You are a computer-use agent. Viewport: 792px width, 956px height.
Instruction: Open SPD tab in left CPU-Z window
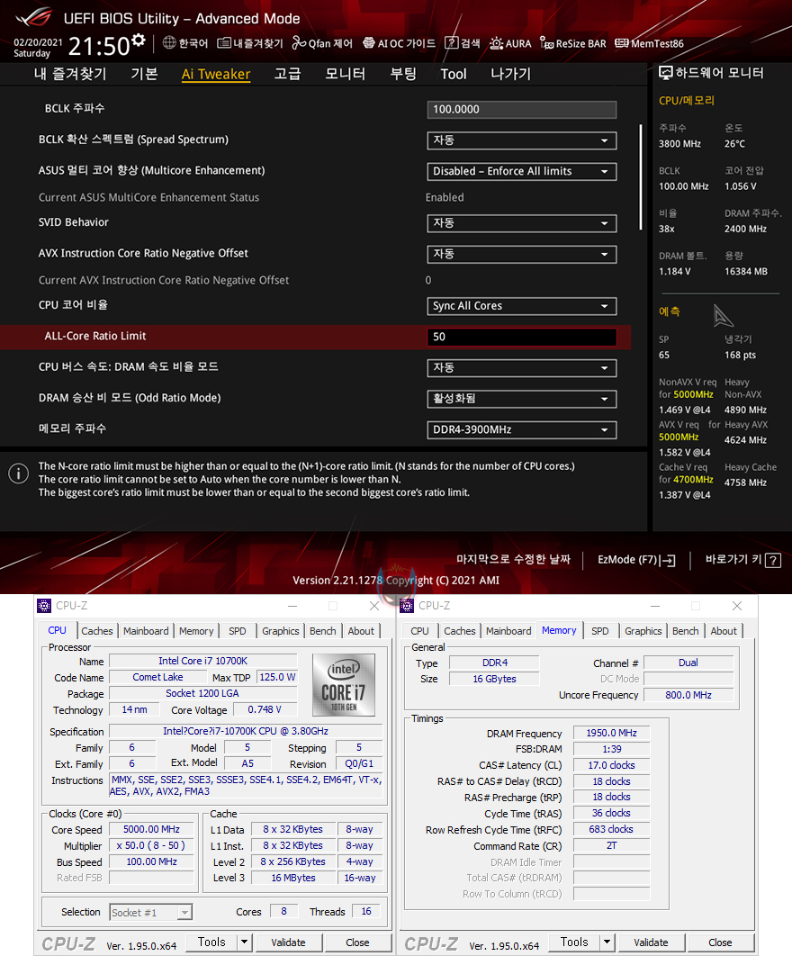coord(238,631)
